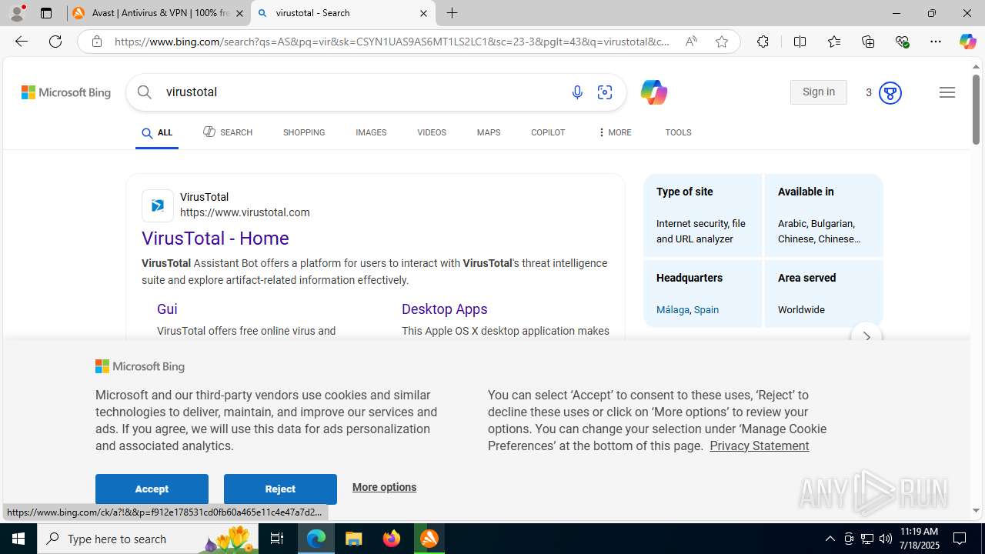Open the Gui sublink

[167, 309]
